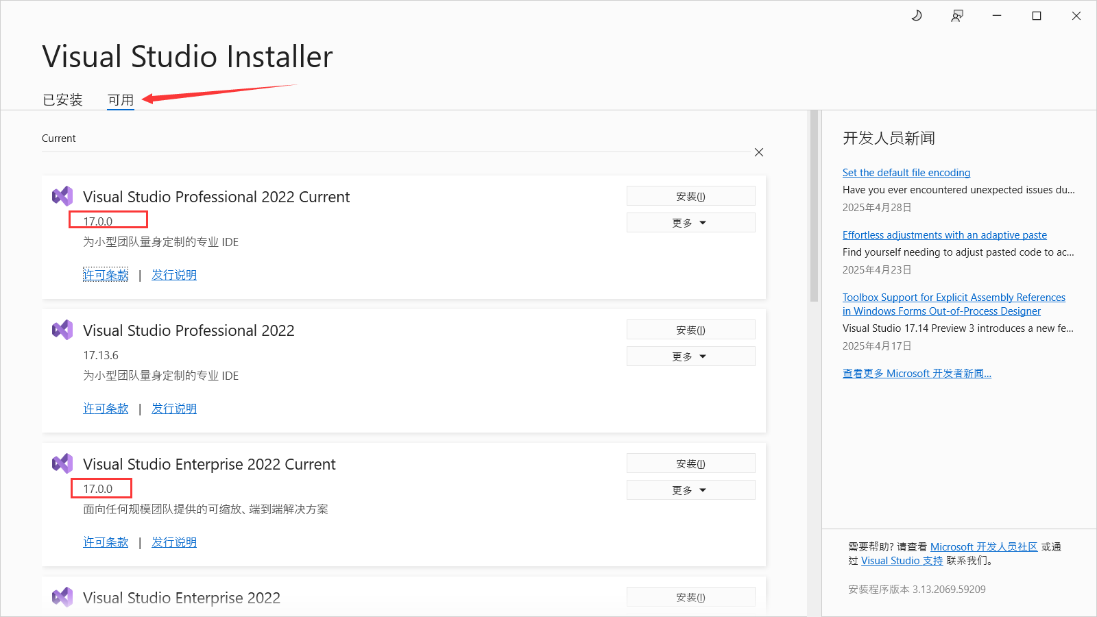Select the 可用 tab
Screen dimensions: 1097x617
121,99
